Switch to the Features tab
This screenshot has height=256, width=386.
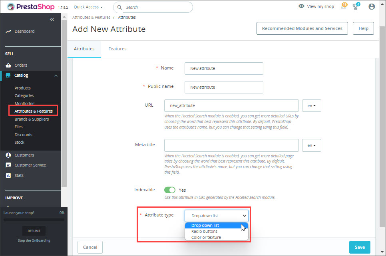117,49
